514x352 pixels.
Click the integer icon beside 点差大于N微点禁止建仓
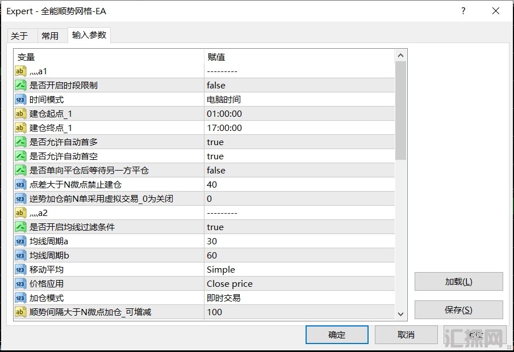click(x=20, y=184)
